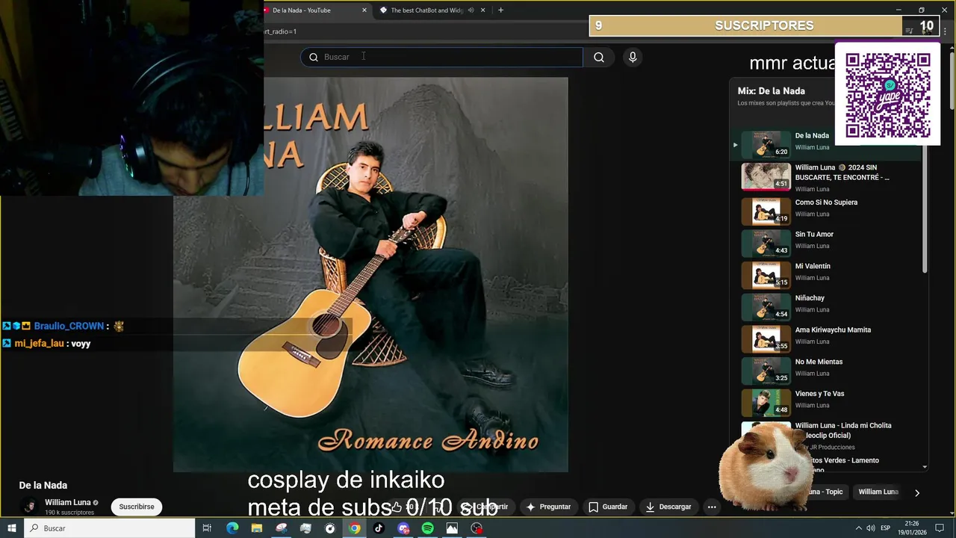Use the mix playlist panel scrollbar
Image resolution: width=956 pixels, height=538 pixels.
[x=925, y=208]
